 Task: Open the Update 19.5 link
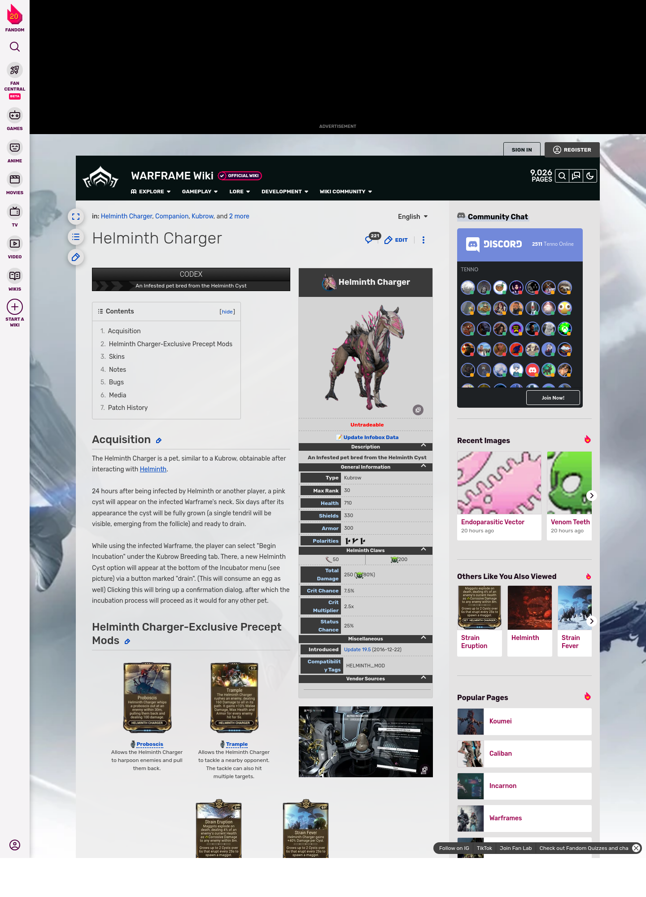click(x=358, y=649)
